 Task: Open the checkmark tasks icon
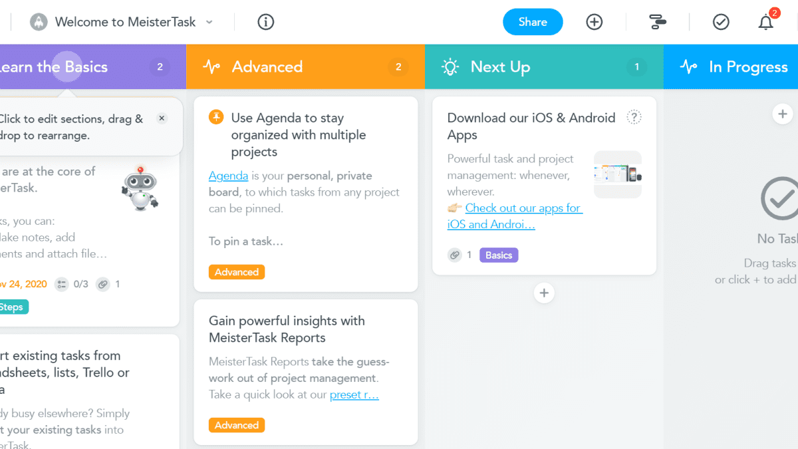coord(721,22)
